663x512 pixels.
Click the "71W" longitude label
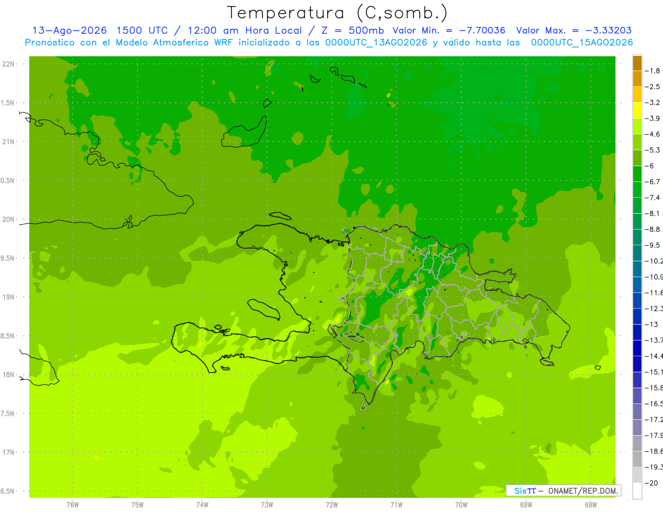396,504
